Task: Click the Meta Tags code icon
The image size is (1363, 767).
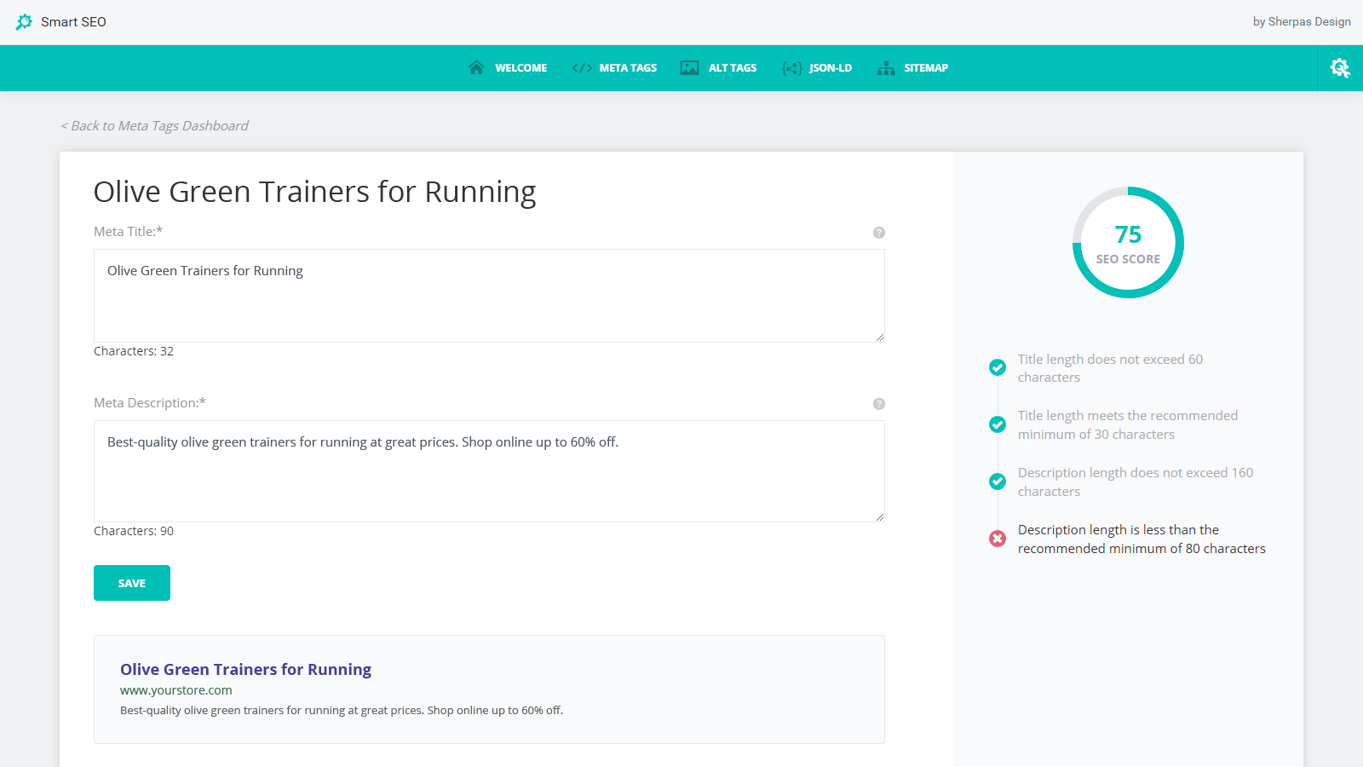Action: [x=582, y=68]
